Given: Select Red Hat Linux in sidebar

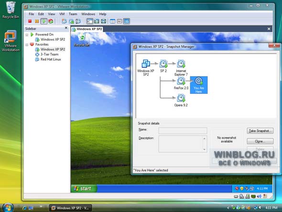Looking at the screenshot, I should 51,59.
